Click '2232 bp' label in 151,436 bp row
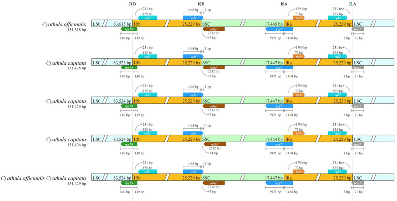397x201 pixels. 214,148
